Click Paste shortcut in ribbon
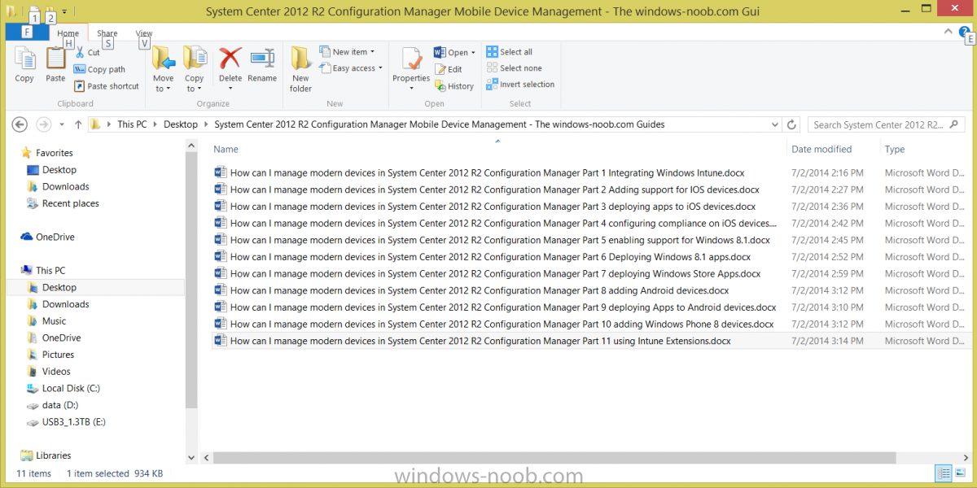977x488 pixels. pos(107,86)
